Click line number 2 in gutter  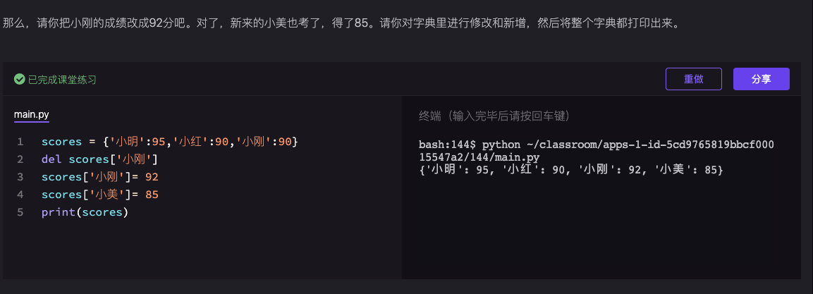(20, 159)
